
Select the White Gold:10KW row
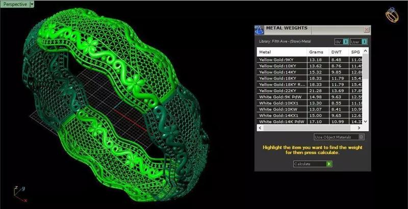[x=310, y=109]
